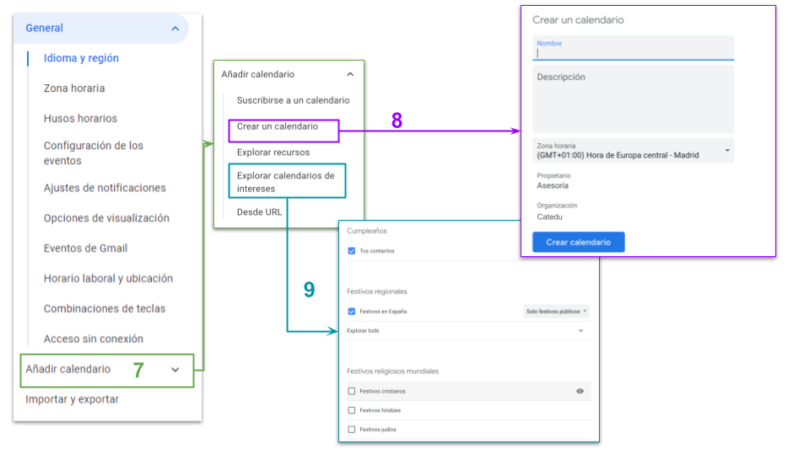This screenshot has height=455, width=810.
Task: Expand Añadir calendario chevron in sidebar
Action: [175, 370]
